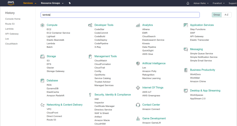Collapse the Services dropdown menu

coord(30,3)
